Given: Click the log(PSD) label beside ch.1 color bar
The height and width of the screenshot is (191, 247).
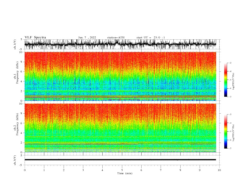Looking at the screenshot, I should 233,81.
